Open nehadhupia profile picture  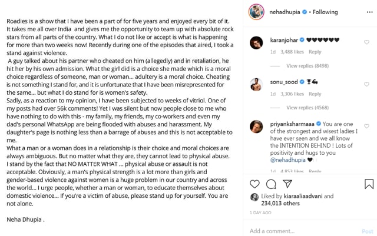(x=256, y=12)
